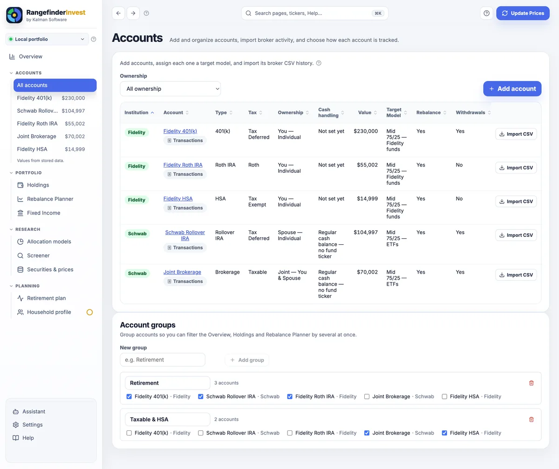The width and height of the screenshot is (559, 469).
Task: Open Overview in the sidebar
Action: click(51, 56)
